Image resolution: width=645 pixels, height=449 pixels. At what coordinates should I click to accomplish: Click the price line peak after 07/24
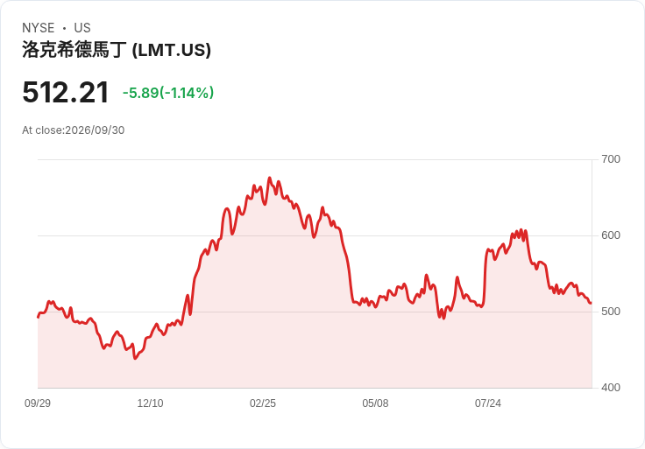coord(521,230)
